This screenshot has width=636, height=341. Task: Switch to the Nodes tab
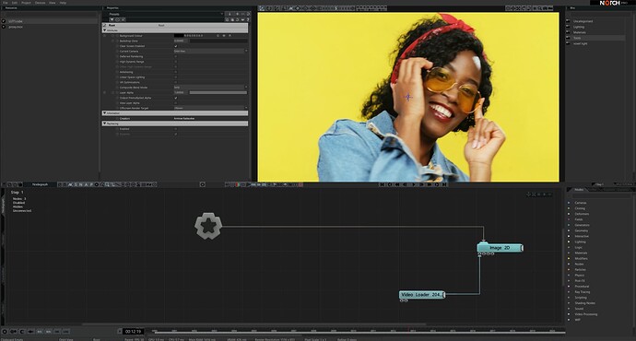(x=579, y=190)
